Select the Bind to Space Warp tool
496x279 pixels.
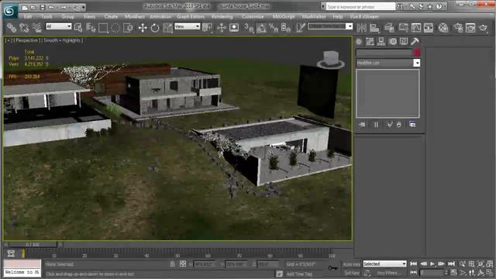click(x=37, y=28)
